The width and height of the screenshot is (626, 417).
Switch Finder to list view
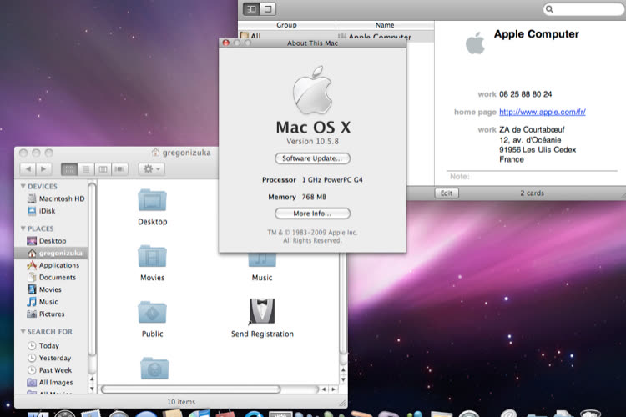pyautogui.click(x=86, y=169)
